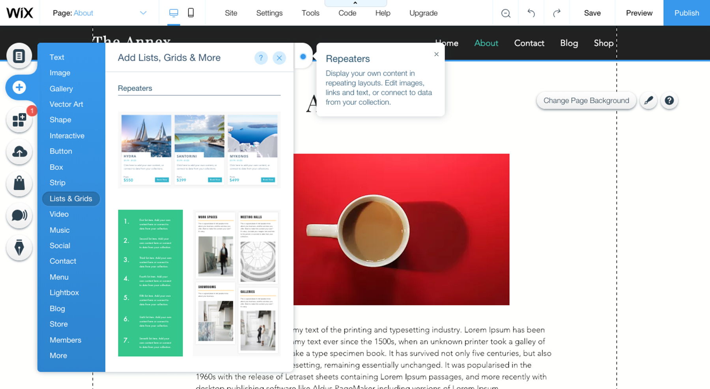This screenshot has width=710, height=389.
Task: Open the Blog pen nib icon
Action: pos(19,248)
